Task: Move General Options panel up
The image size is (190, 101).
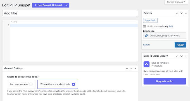Action: pyautogui.click(x=127, y=68)
